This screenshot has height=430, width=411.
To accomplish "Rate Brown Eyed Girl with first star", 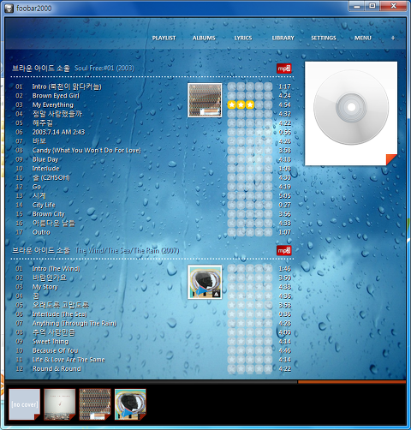I will (x=232, y=96).
